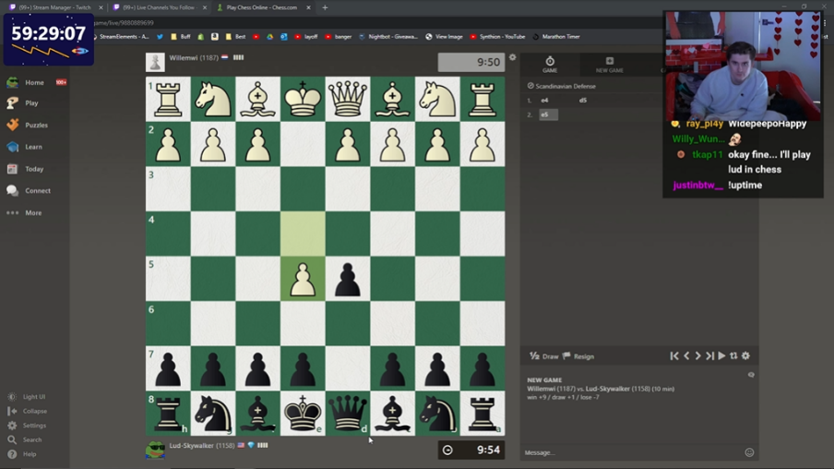
Task: Open the banger YouTube bookmark
Action: coord(339,37)
